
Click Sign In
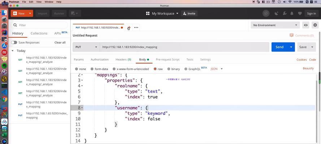[311, 13]
